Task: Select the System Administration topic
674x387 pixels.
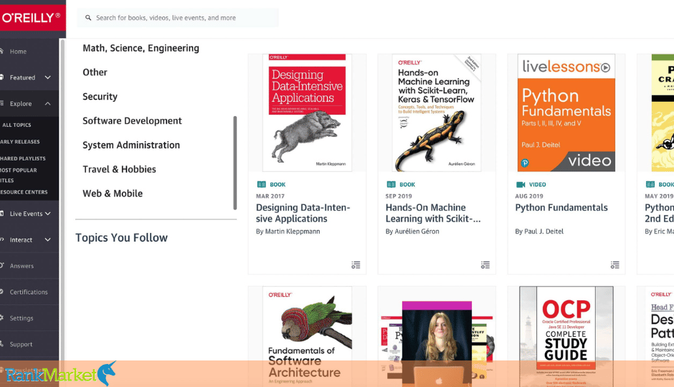Action: [x=131, y=145]
